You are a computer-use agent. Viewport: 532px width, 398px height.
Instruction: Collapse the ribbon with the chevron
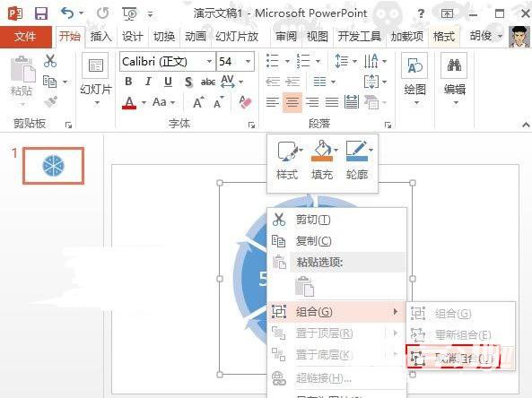click(x=526, y=125)
